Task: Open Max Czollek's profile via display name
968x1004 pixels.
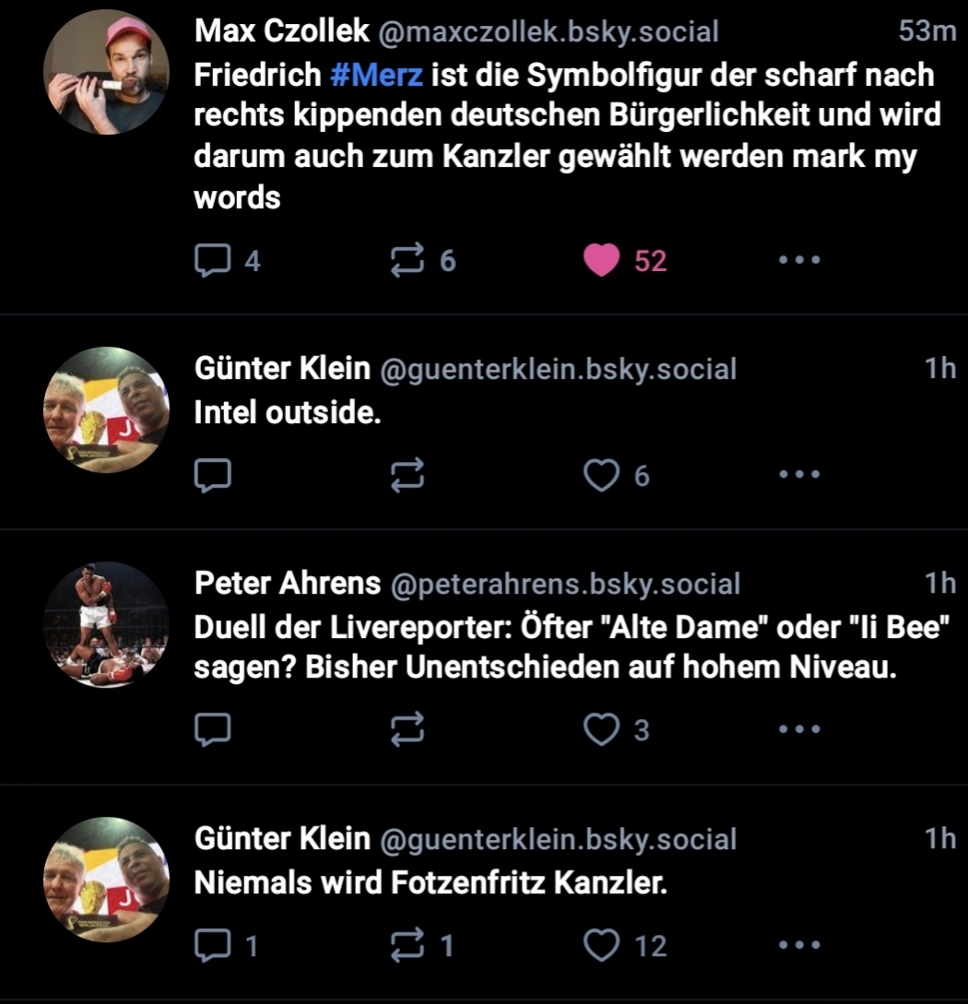Action: point(281,31)
